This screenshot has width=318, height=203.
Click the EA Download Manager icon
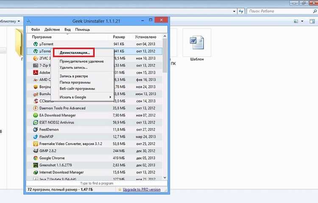pyautogui.click(x=36, y=115)
